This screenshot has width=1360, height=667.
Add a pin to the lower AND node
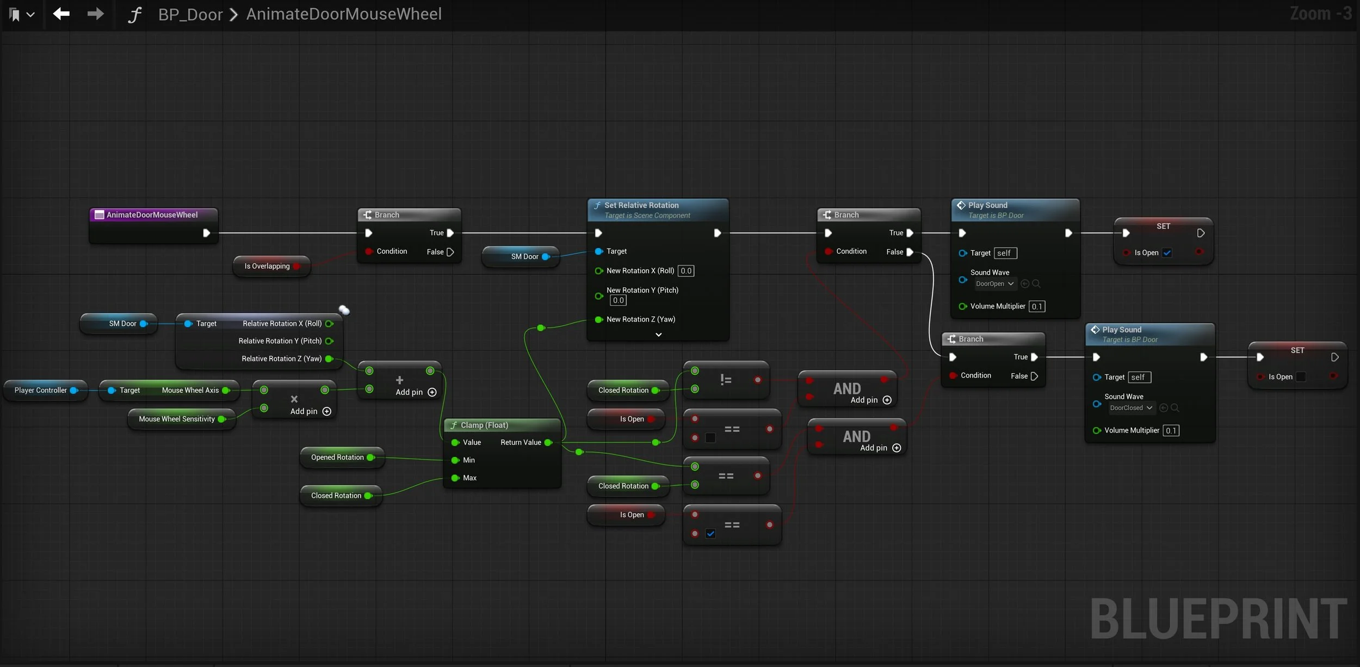897,448
